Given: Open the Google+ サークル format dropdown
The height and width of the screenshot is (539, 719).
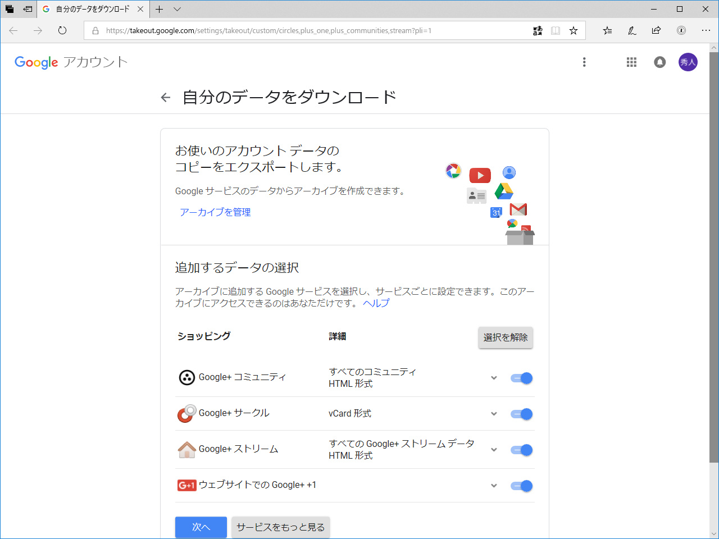Looking at the screenshot, I should pyautogui.click(x=494, y=413).
